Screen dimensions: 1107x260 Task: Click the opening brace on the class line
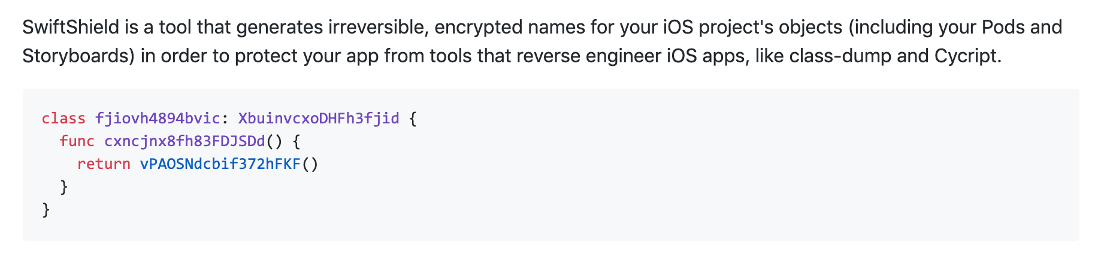tap(413, 119)
